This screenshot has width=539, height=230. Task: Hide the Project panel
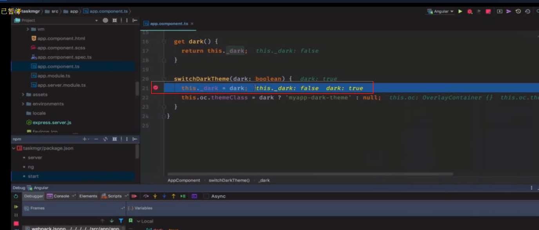pyautogui.click(x=135, y=20)
